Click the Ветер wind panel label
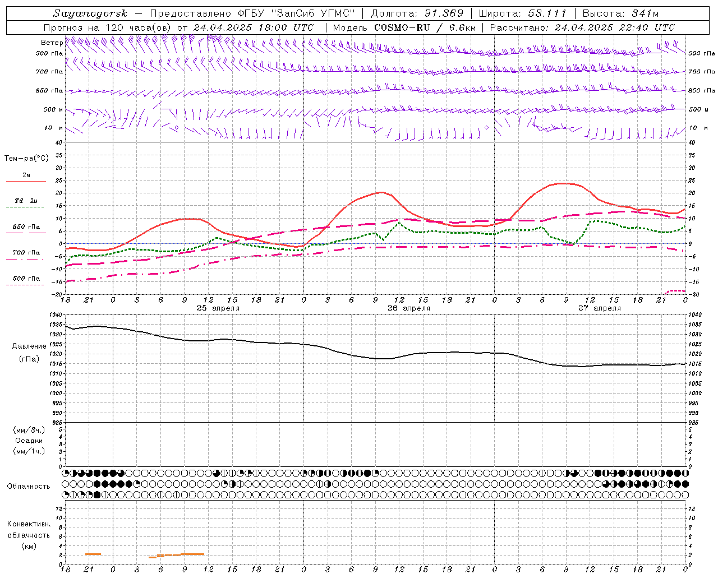Viewport: 718px width, 574px height. point(52,43)
